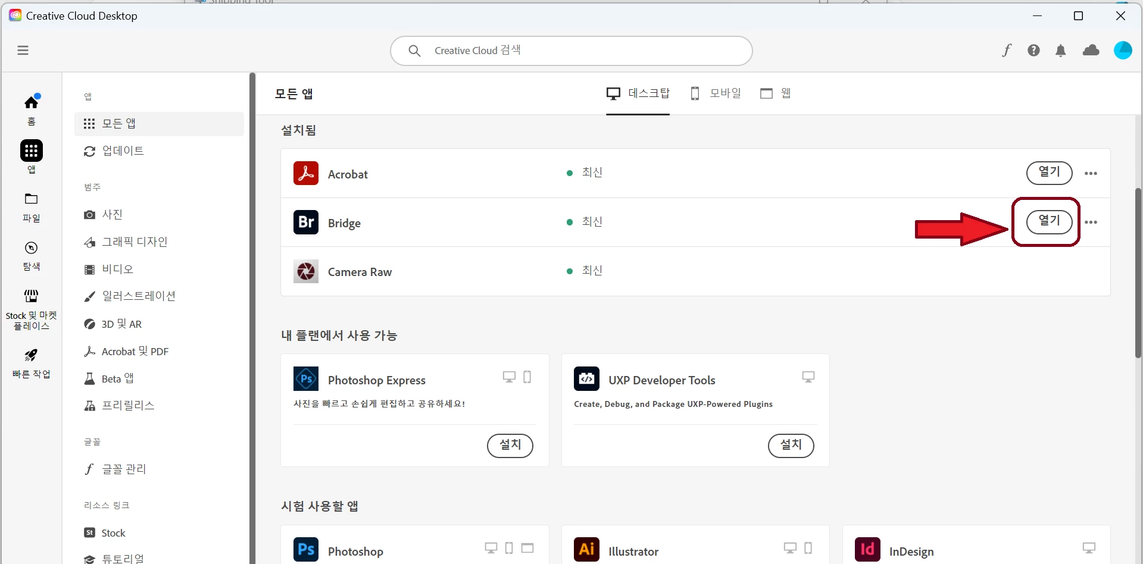Click the Camera Raw app icon
This screenshot has width=1143, height=564.
[306, 271]
